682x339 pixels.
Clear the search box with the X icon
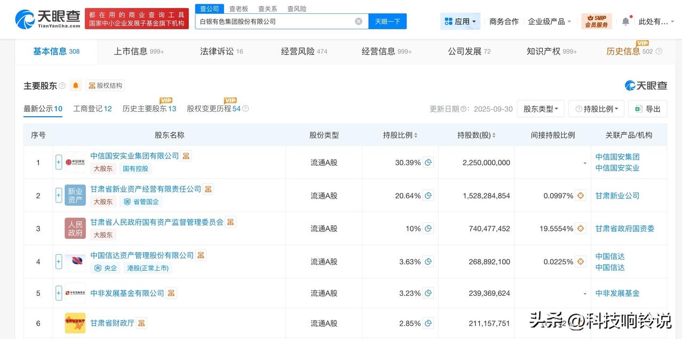(x=359, y=21)
